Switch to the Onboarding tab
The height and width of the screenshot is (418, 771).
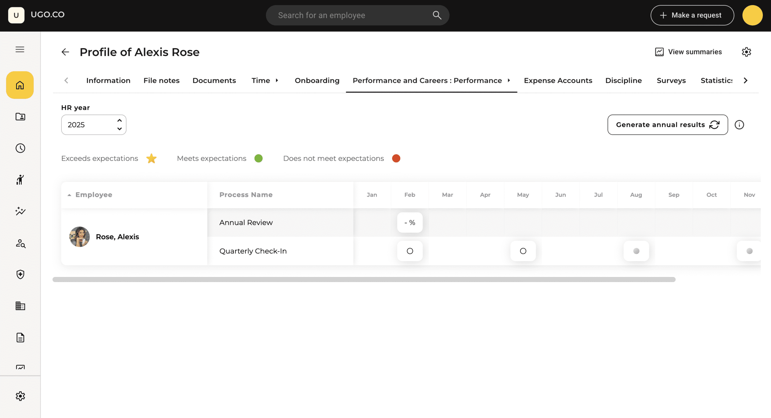317,81
